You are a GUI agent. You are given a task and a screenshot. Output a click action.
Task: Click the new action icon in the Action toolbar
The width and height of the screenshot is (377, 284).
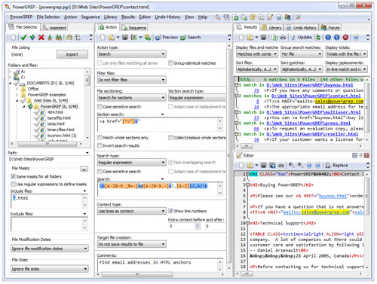(x=103, y=38)
